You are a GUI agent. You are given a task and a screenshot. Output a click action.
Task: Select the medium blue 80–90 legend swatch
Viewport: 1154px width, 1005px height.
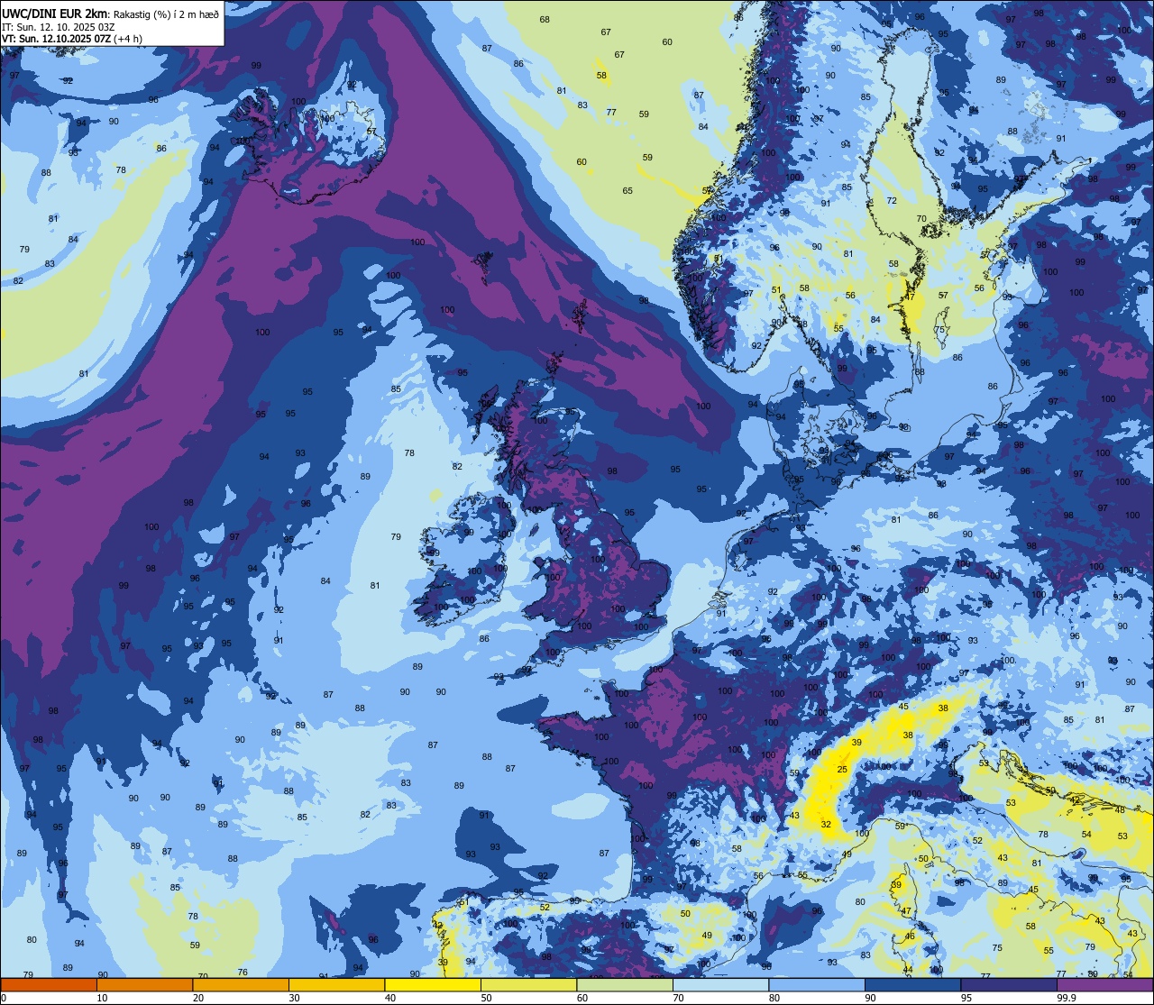point(817,985)
